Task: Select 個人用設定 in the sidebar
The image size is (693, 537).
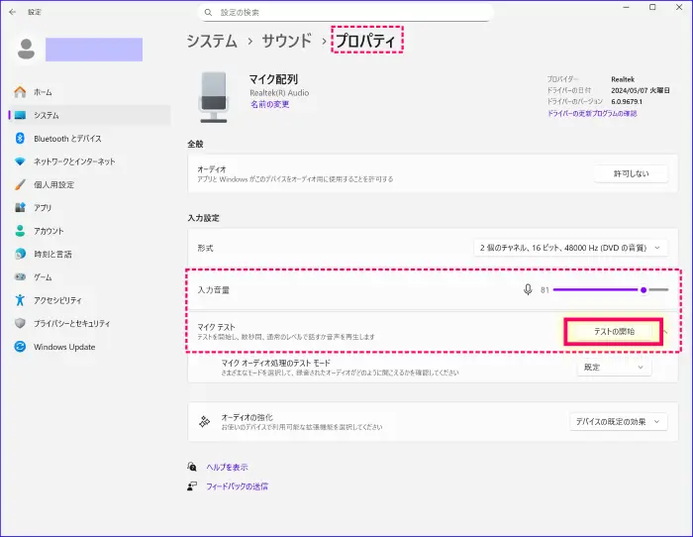Action: pyautogui.click(x=53, y=184)
